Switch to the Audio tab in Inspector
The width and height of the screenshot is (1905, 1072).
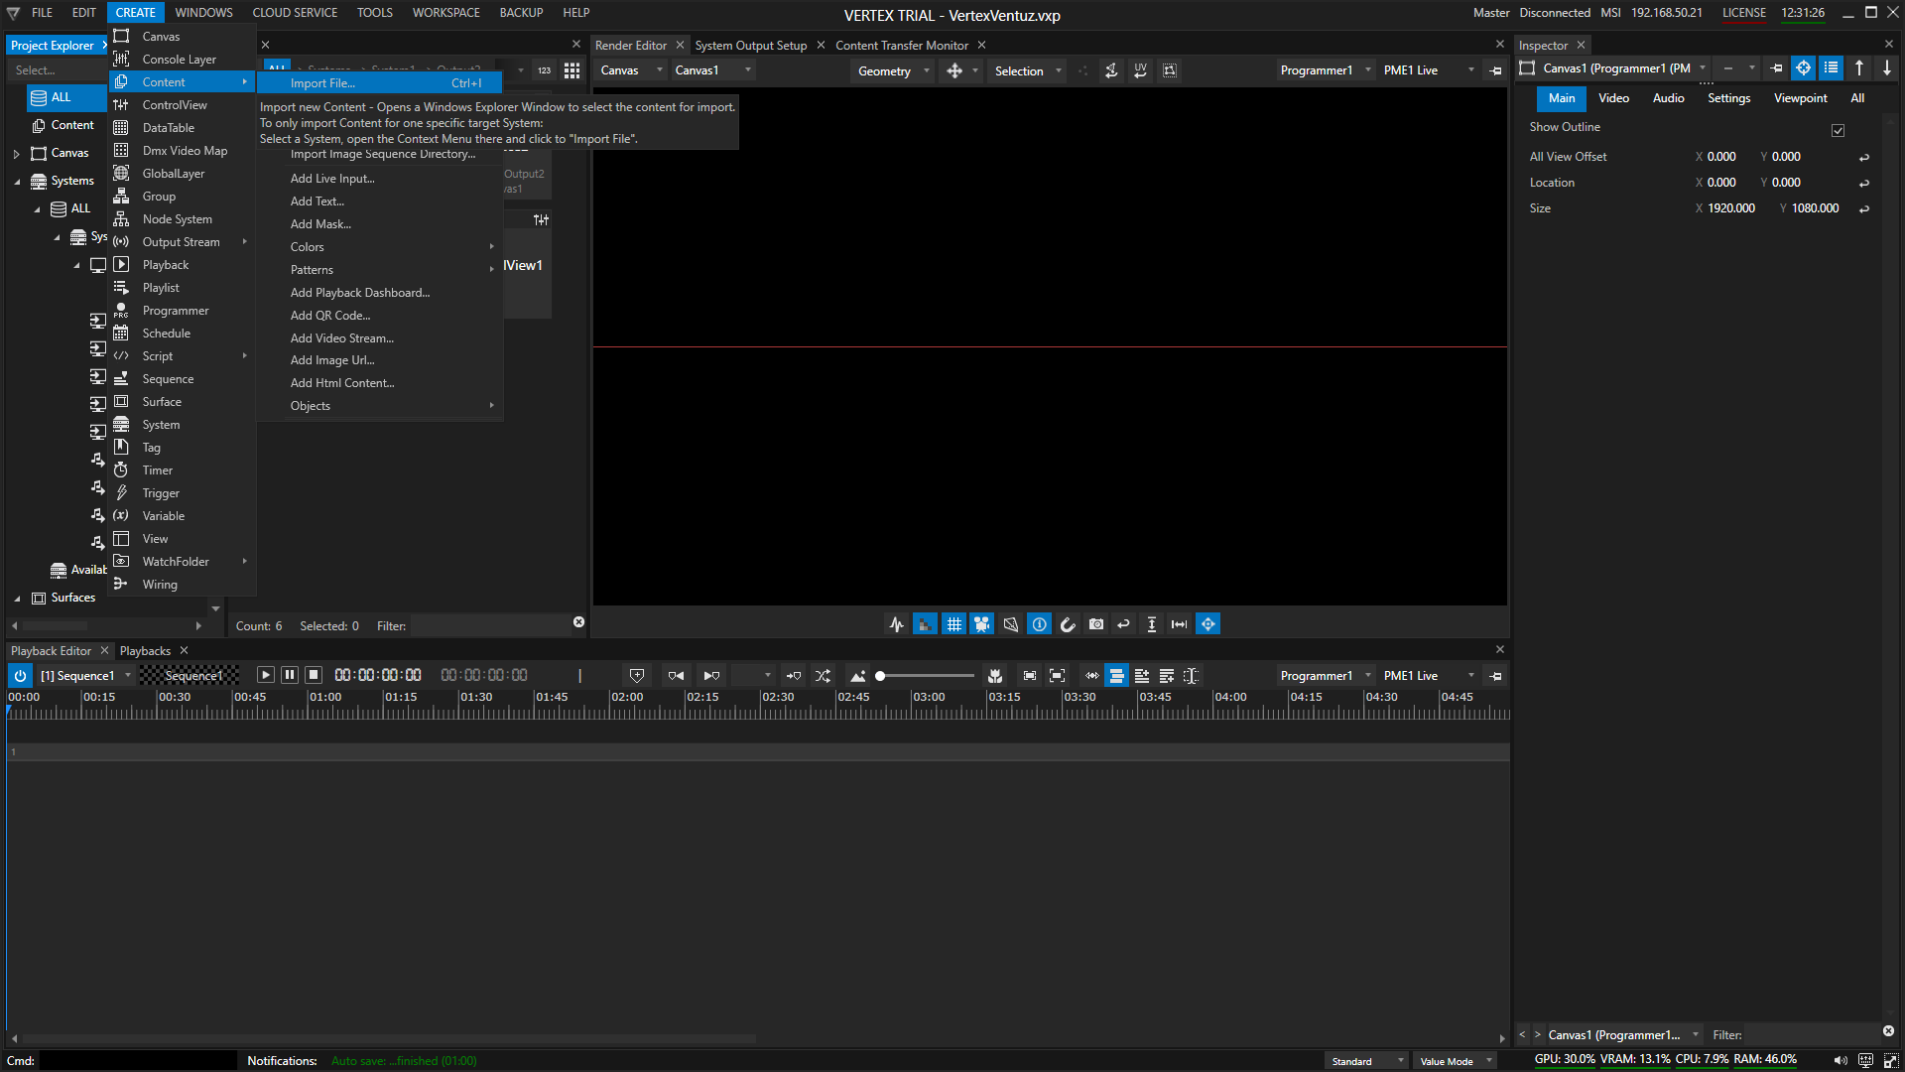(1668, 98)
